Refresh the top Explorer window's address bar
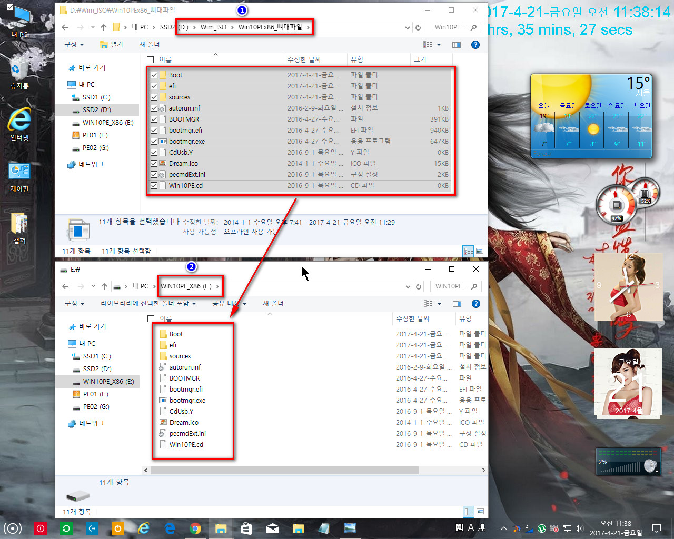This screenshot has width=674, height=539. tap(418, 27)
